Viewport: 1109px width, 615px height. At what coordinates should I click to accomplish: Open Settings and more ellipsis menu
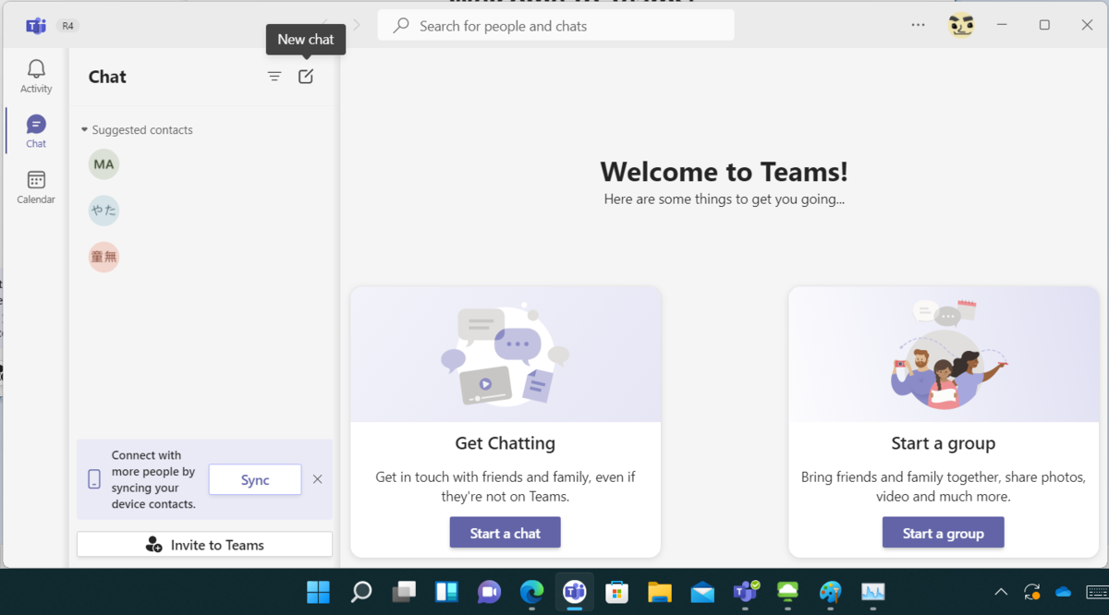click(x=918, y=25)
